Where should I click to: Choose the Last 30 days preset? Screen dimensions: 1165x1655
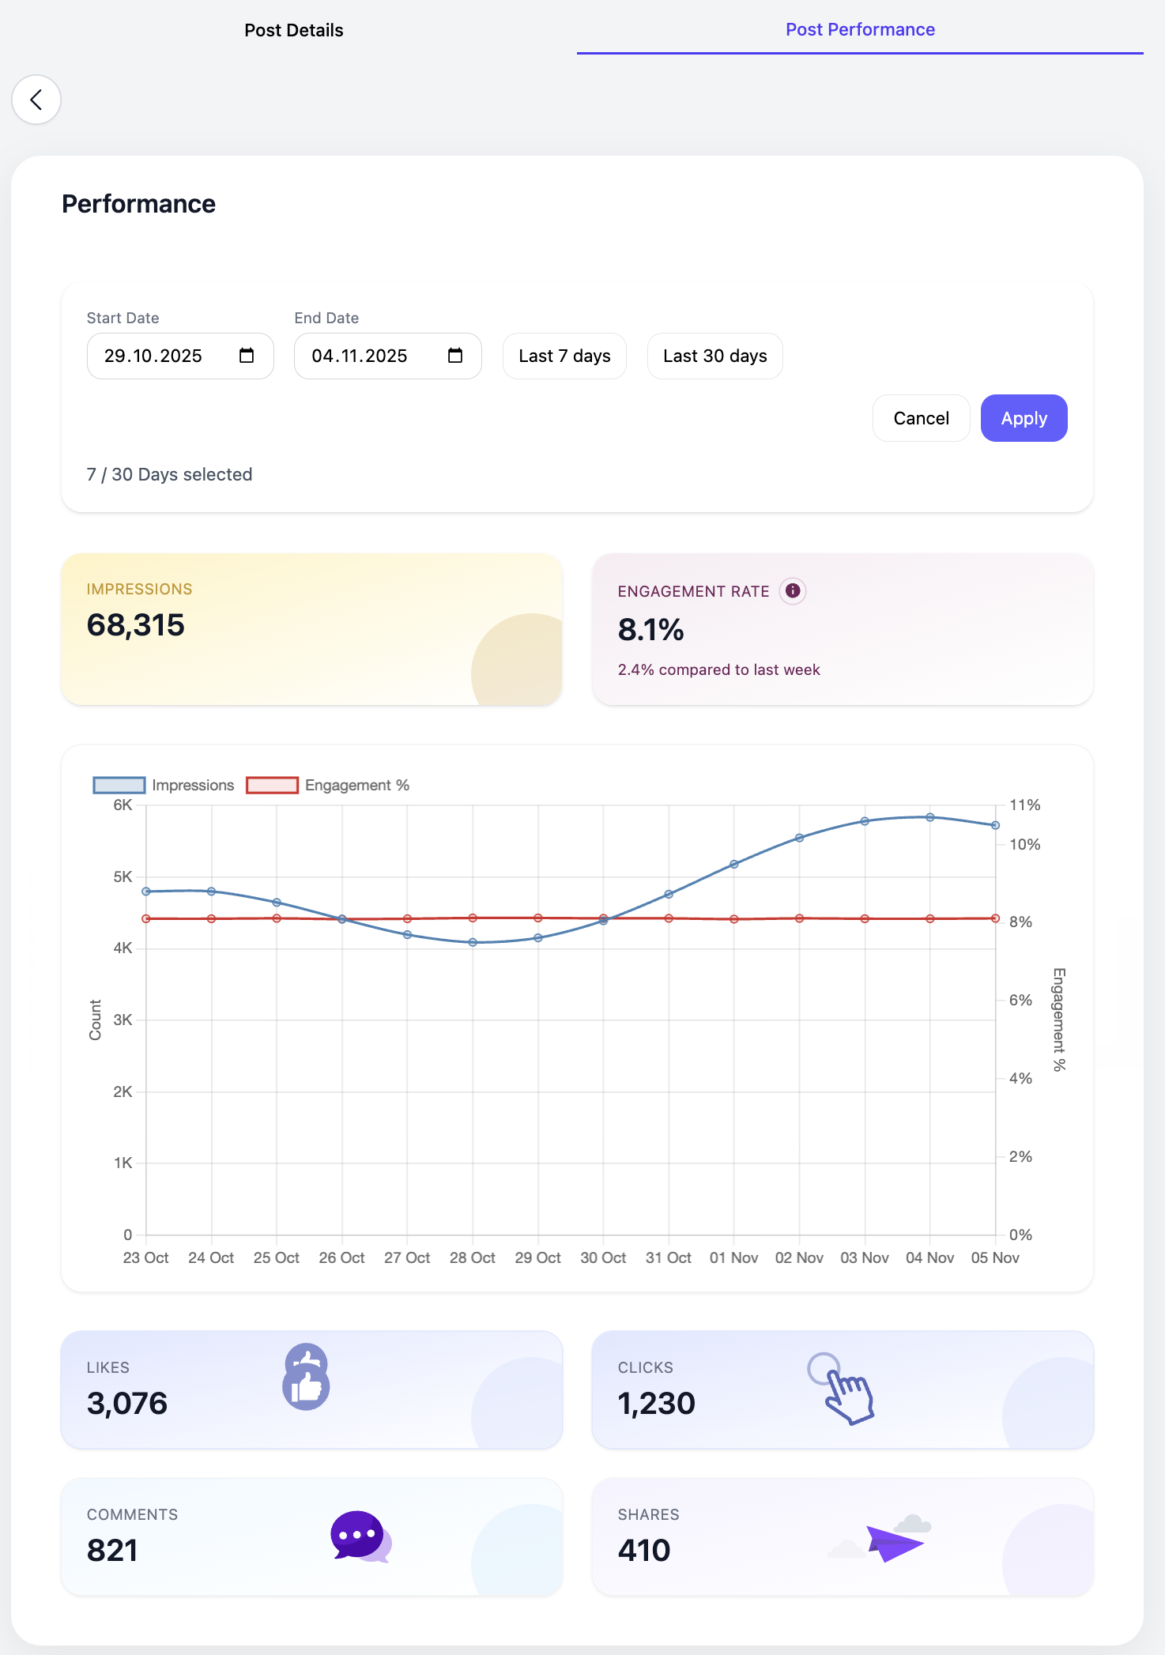point(714,356)
